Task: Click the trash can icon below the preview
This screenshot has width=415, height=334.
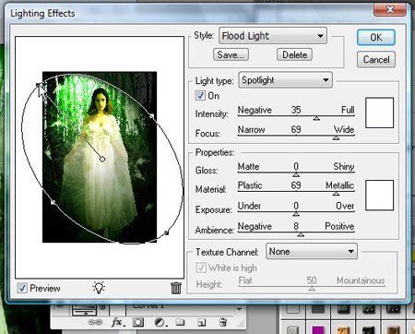Action: pos(176,288)
